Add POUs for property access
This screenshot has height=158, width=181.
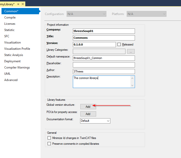pos(88,114)
